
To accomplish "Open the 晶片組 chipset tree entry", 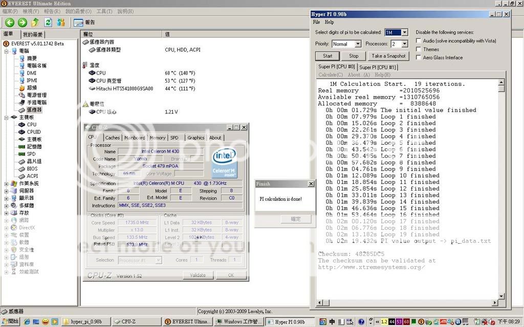I will pyautogui.click(x=34, y=161).
